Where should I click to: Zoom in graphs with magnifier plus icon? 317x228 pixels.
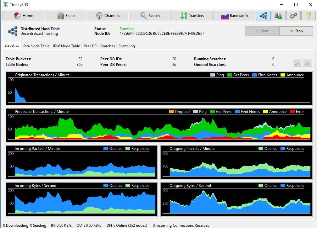[298, 63]
